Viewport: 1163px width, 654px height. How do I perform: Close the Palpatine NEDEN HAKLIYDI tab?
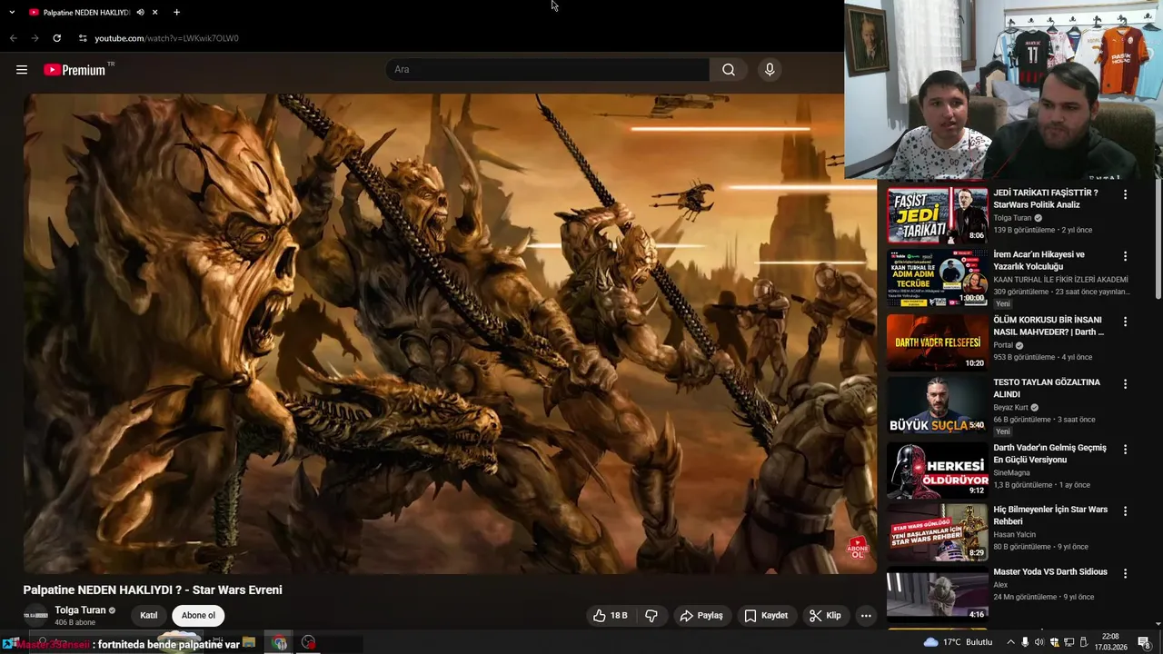tap(155, 13)
